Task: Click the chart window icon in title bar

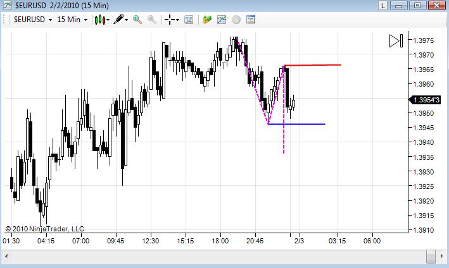Action: [7, 5]
